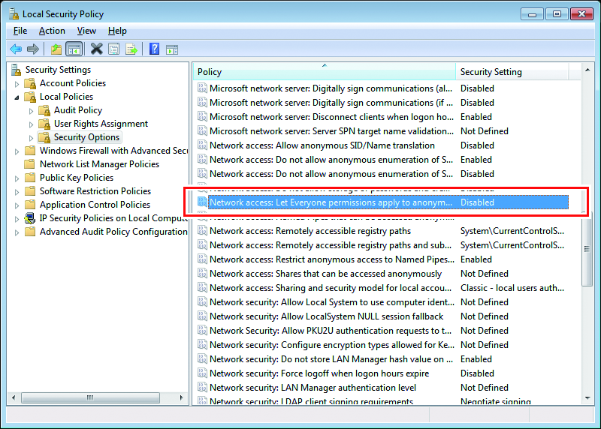Open the Action menu
The width and height of the screenshot is (601, 429).
tap(52, 31)
